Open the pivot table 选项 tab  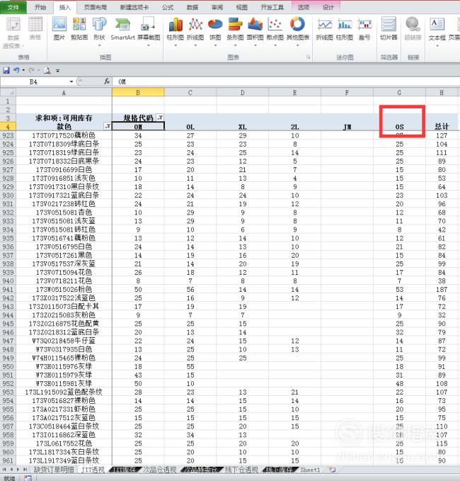pyautogui.click(x=304, y=7)
